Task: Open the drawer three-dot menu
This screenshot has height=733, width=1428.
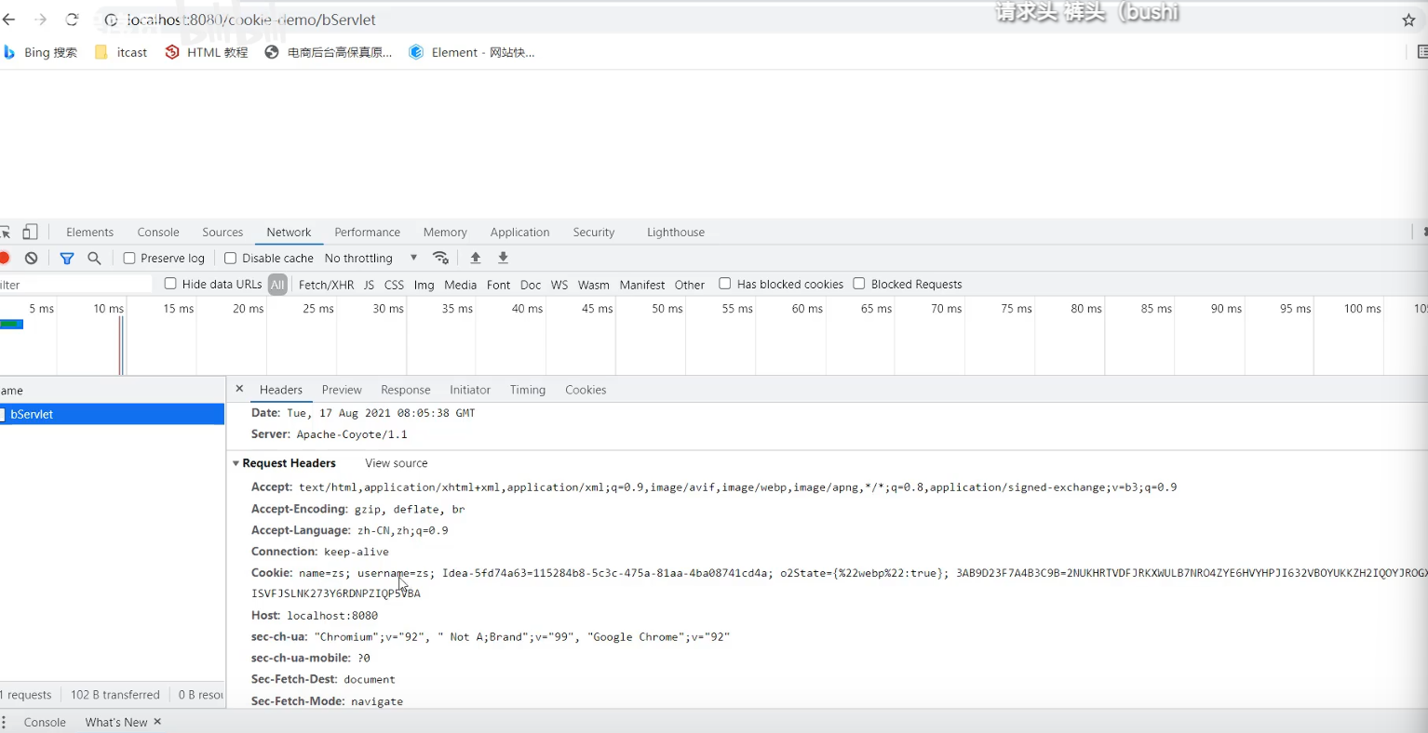Action: [x=4, y=722]
